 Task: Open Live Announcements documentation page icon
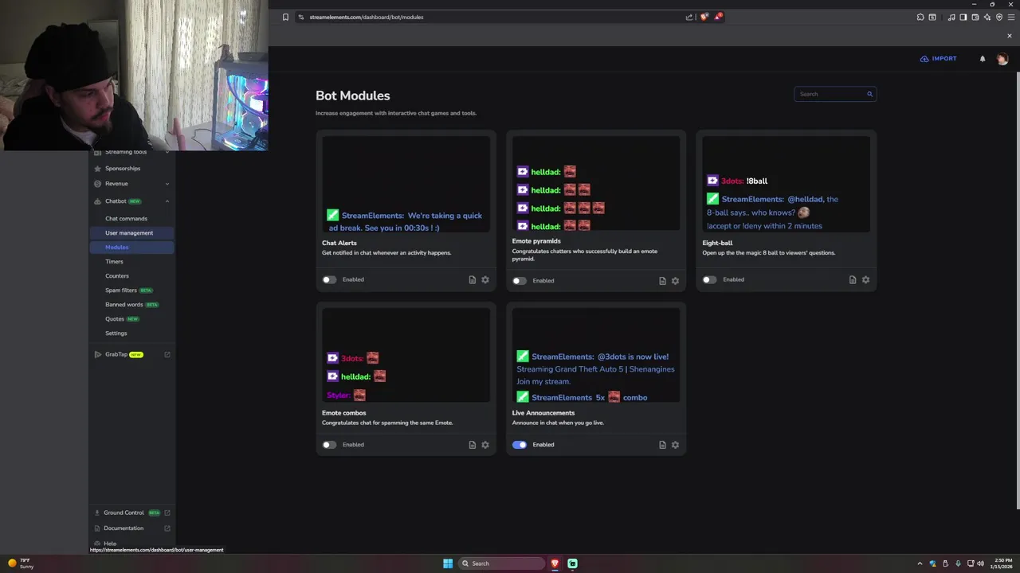(x=662, y=445)
